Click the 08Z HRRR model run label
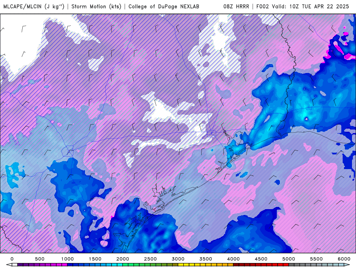This screenshot has height=267, width=356. tap(236, 7)
